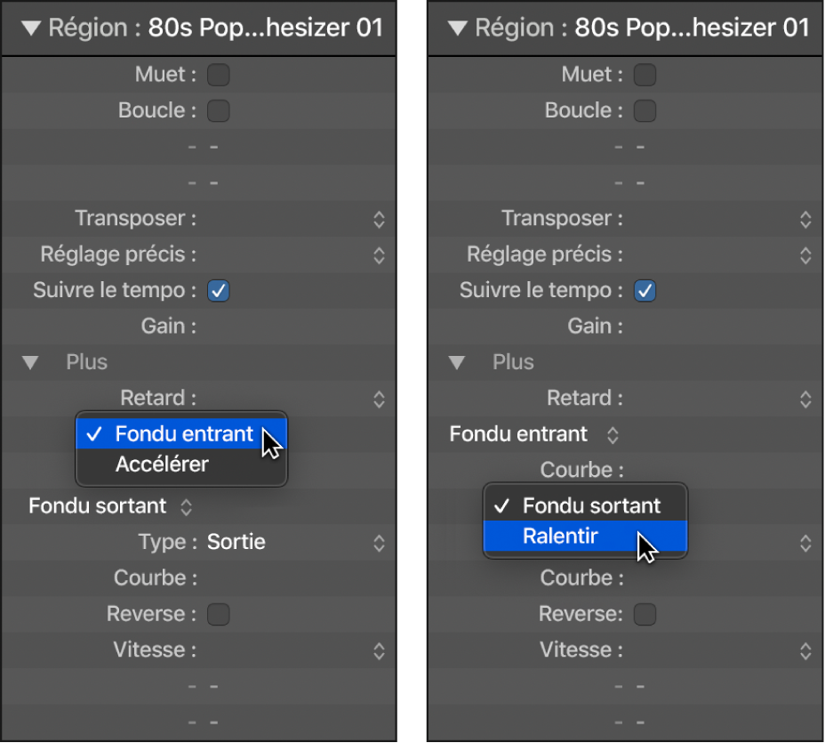Enable the Boucle checkbox in left panel
The image size is (825, 743).
coord(219,110)
